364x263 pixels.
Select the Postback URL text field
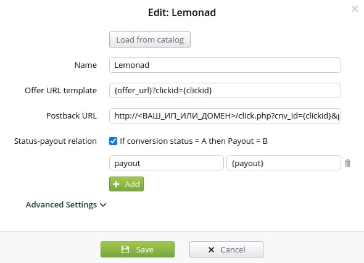coord(225,115)
